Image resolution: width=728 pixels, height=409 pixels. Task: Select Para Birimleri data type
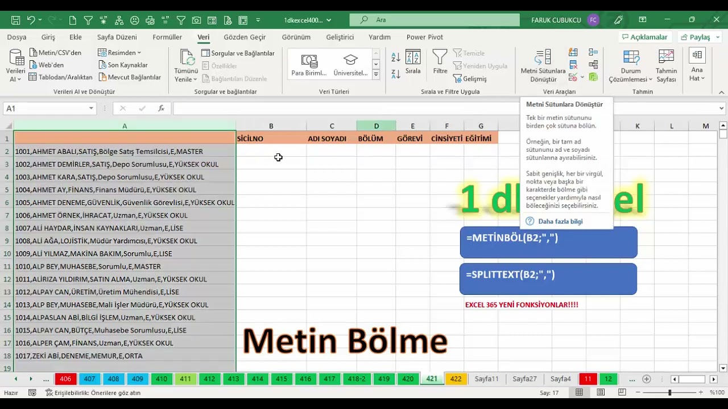[309, 66]
